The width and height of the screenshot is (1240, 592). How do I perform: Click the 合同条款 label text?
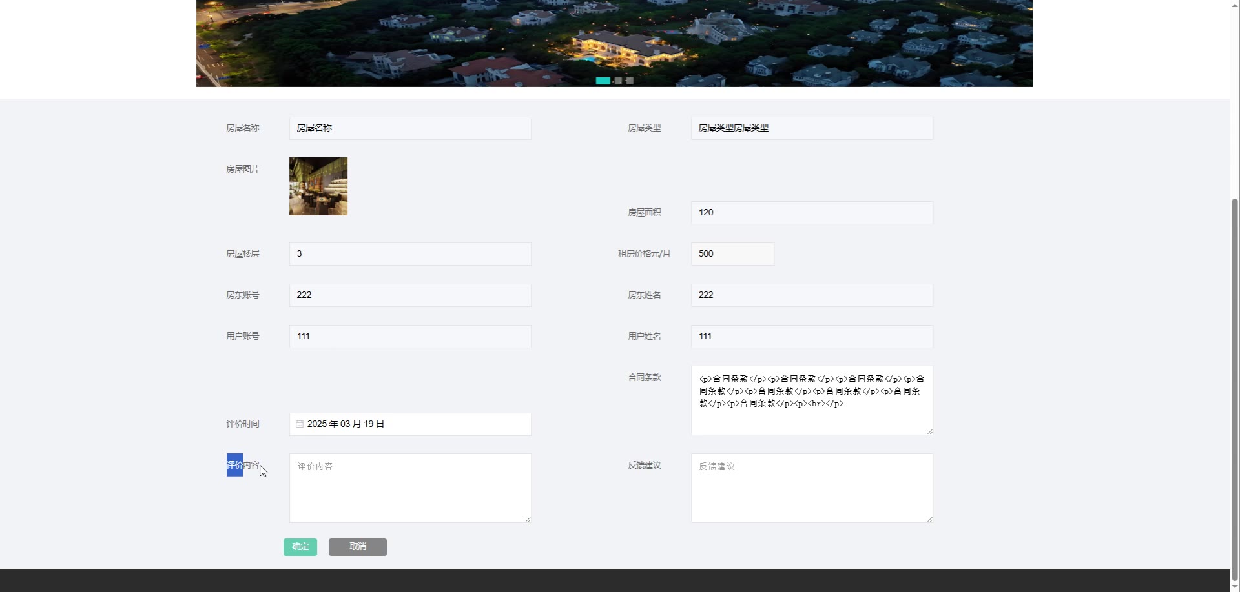point(645,378)
